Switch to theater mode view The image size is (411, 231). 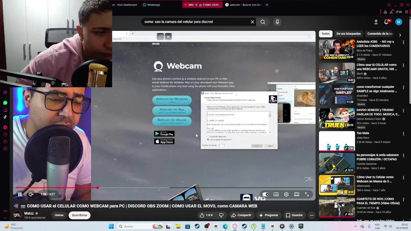[x=297, y=194]
